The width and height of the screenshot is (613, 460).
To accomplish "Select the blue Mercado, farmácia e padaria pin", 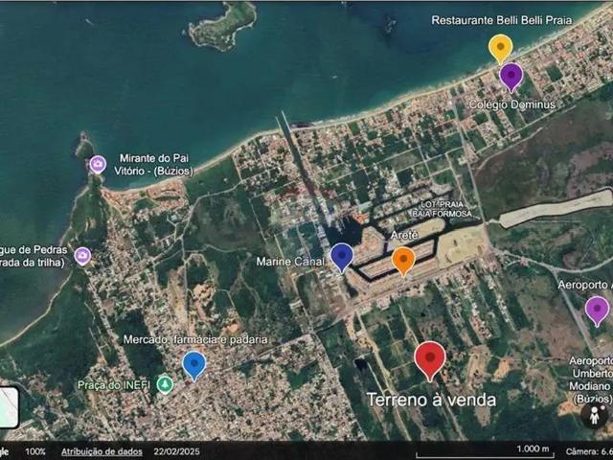I will [x=194, y=365].
